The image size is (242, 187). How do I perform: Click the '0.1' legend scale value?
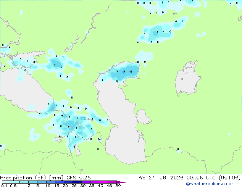point(4,185)
